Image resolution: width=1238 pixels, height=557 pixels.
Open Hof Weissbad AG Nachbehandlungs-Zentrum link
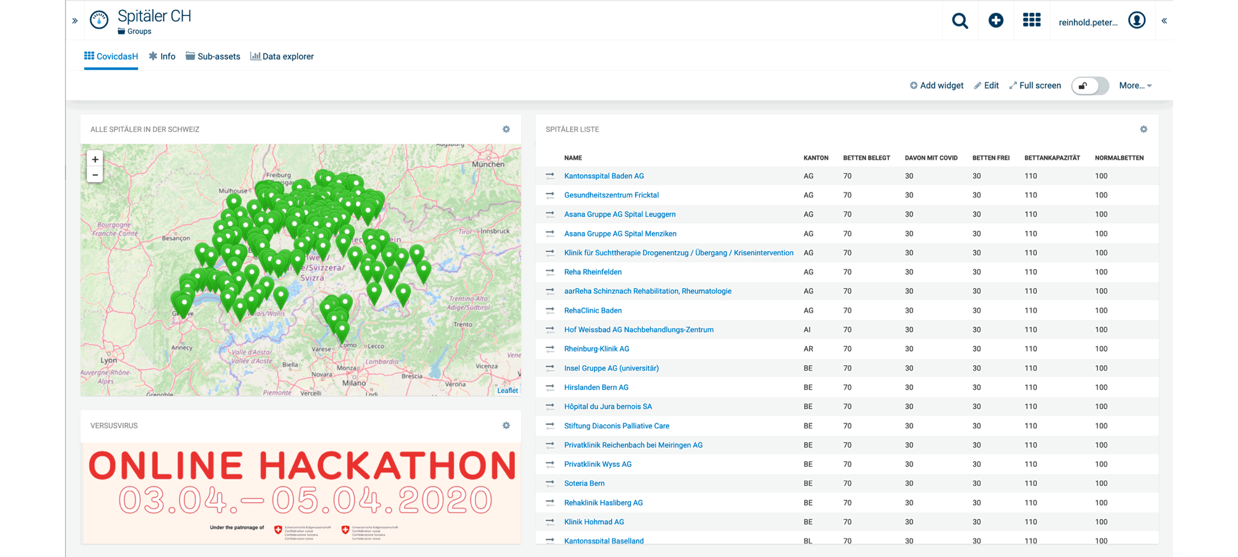[639, 330]
